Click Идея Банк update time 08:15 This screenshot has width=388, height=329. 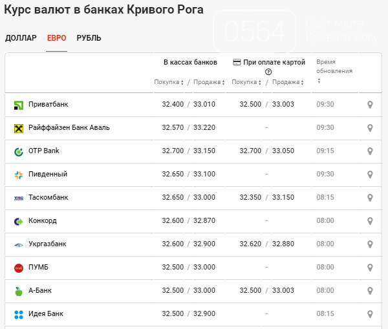click(x=325, y=313)
